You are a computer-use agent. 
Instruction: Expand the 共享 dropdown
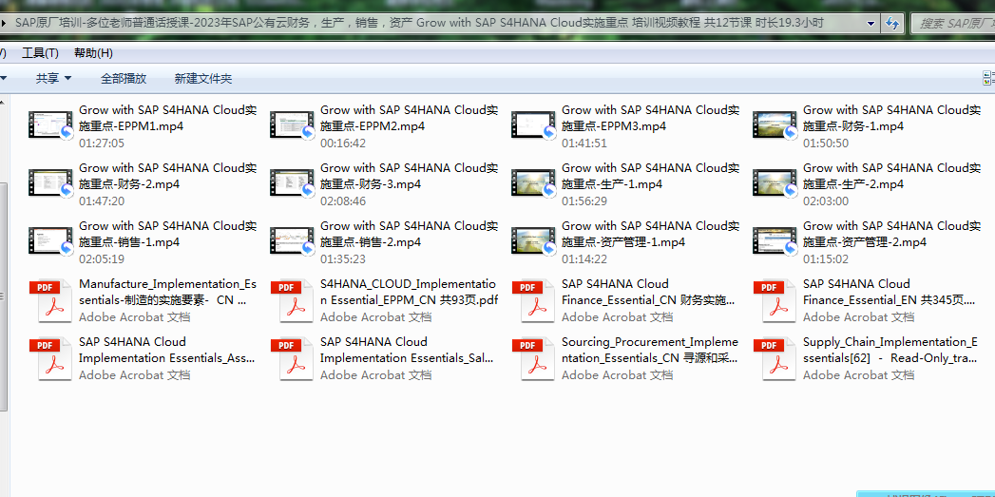tap(53, 79)
